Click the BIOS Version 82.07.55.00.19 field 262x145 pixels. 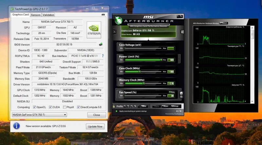tap(64, 45)
